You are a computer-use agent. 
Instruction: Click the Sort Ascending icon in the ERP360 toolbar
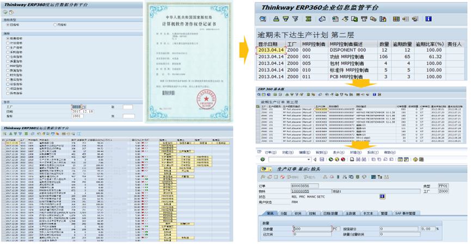pyautogui.click(x=276, y=19)
